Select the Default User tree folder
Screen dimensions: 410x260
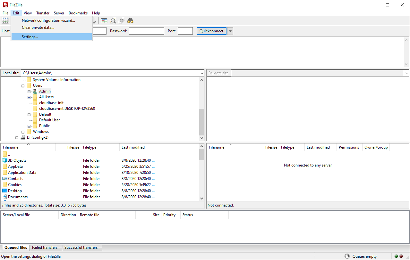click(49, 120)
